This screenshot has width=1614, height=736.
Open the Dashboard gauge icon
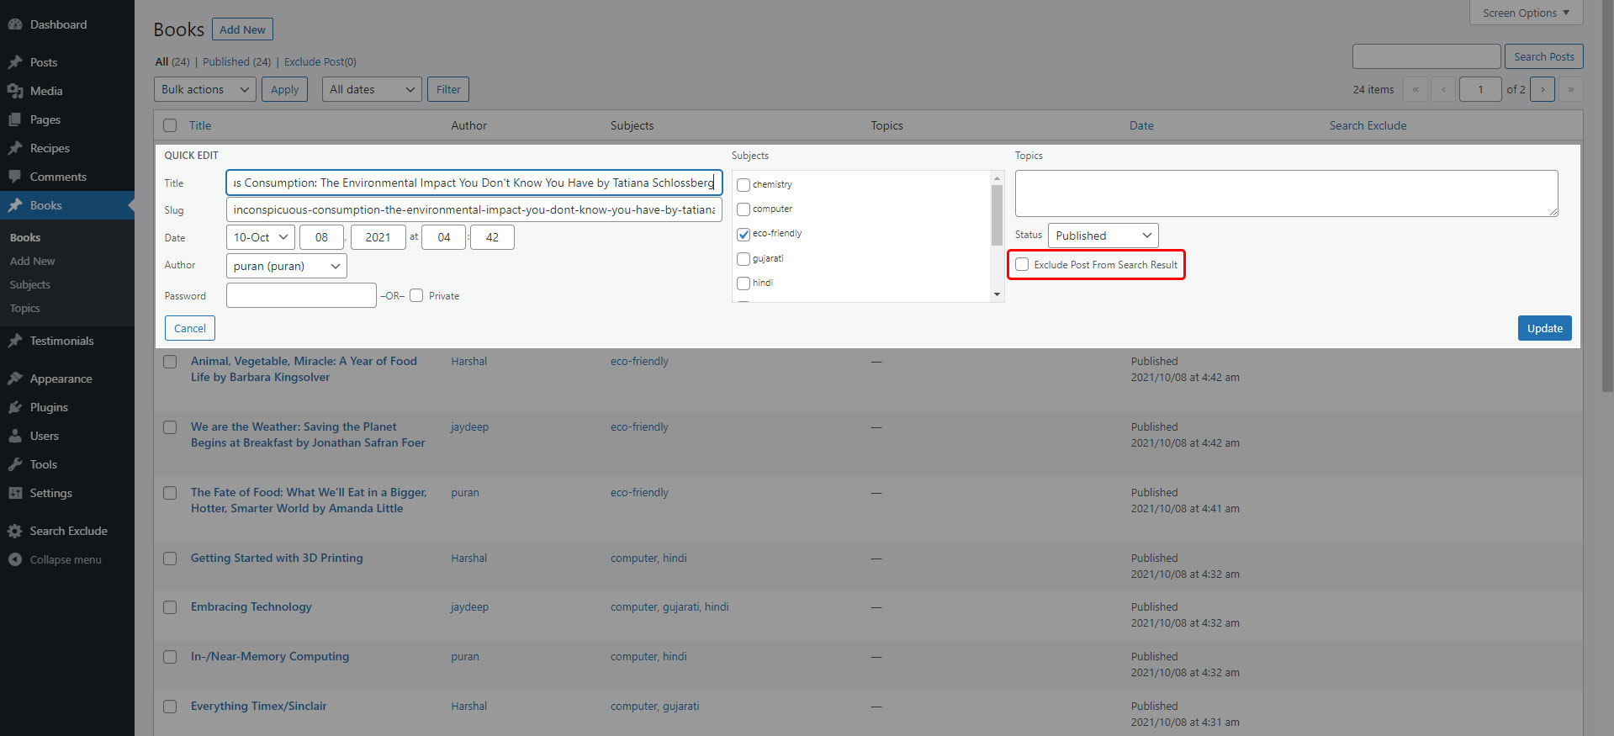pos(15,24)
